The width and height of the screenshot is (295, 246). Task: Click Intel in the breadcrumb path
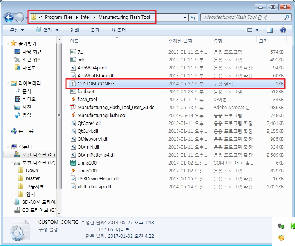click(85, 17)
